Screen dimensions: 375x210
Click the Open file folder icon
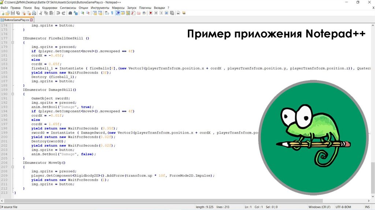pos(7,13)
